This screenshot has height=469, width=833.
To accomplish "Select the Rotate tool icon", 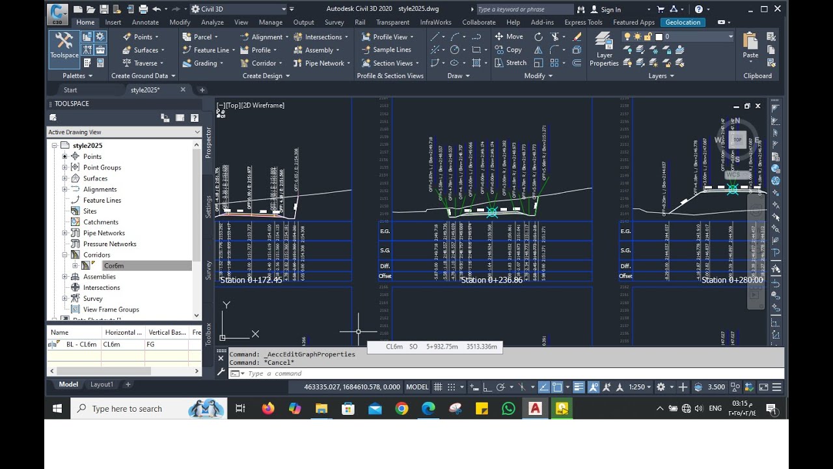I will pyautogui.click(x=539, y=36).
